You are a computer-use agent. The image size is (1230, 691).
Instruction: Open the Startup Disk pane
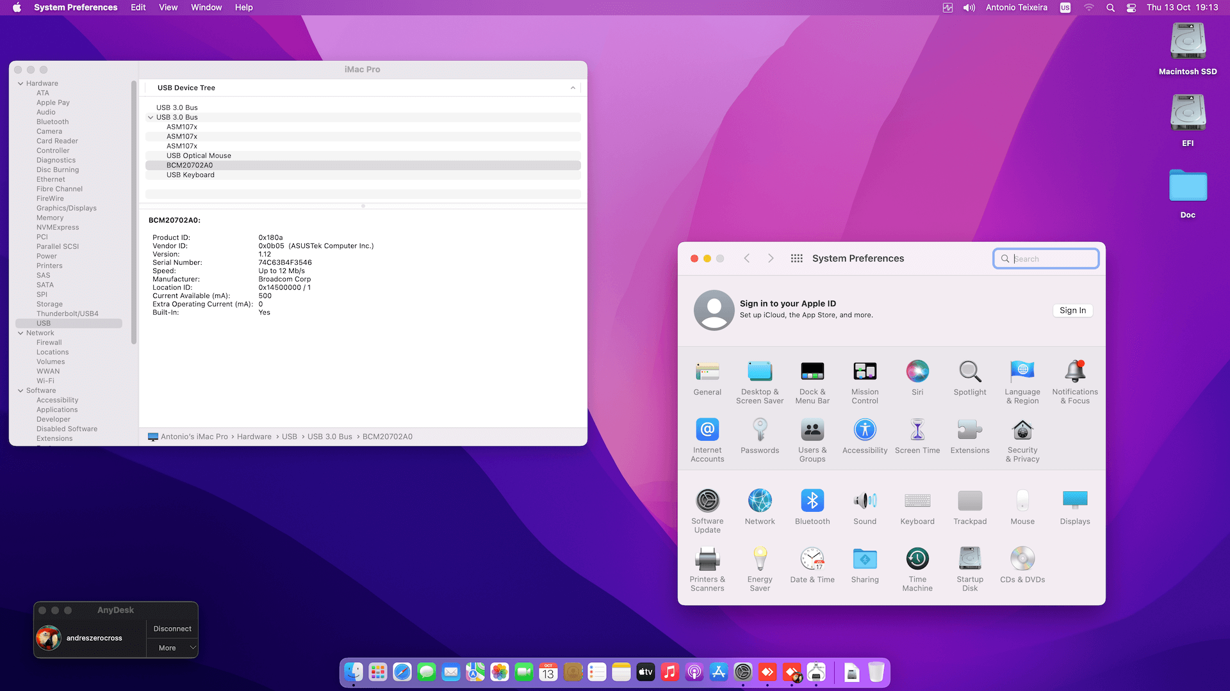coord(969,559)
